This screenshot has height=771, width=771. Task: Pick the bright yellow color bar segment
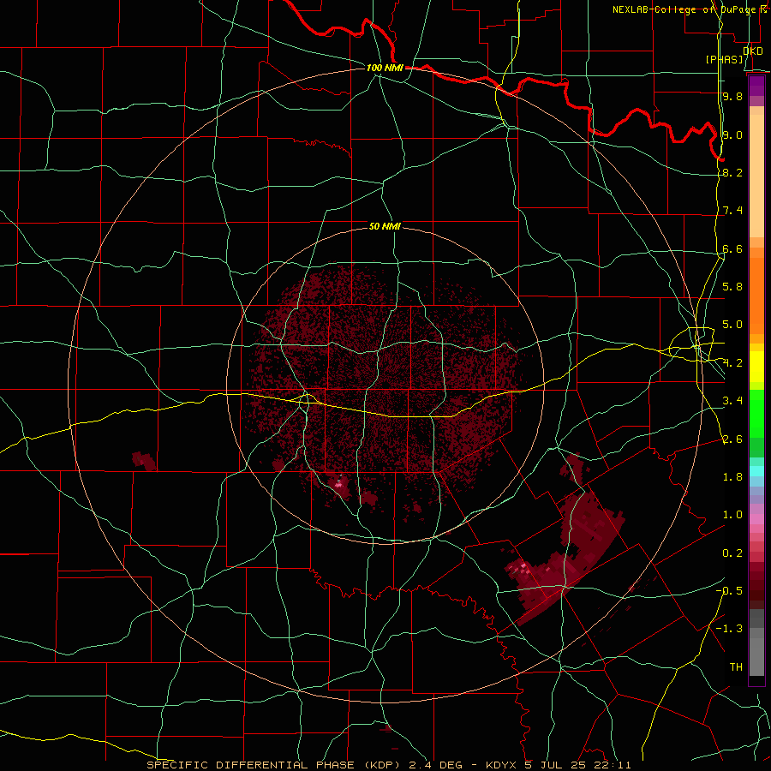pos(756,367)
